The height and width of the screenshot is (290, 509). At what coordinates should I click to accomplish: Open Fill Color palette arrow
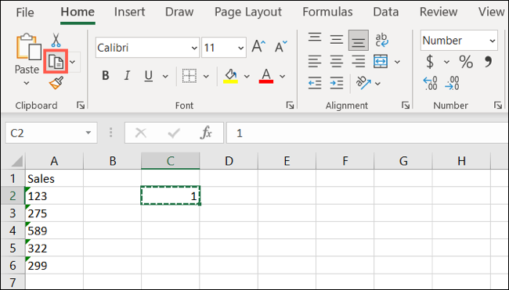pos(247,77)
